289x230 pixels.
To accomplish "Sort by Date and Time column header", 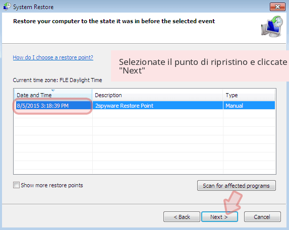I will tap(53, 95).
